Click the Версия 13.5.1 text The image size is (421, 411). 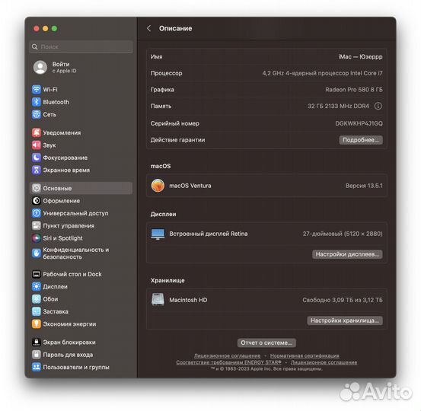(x=364, y=186)
